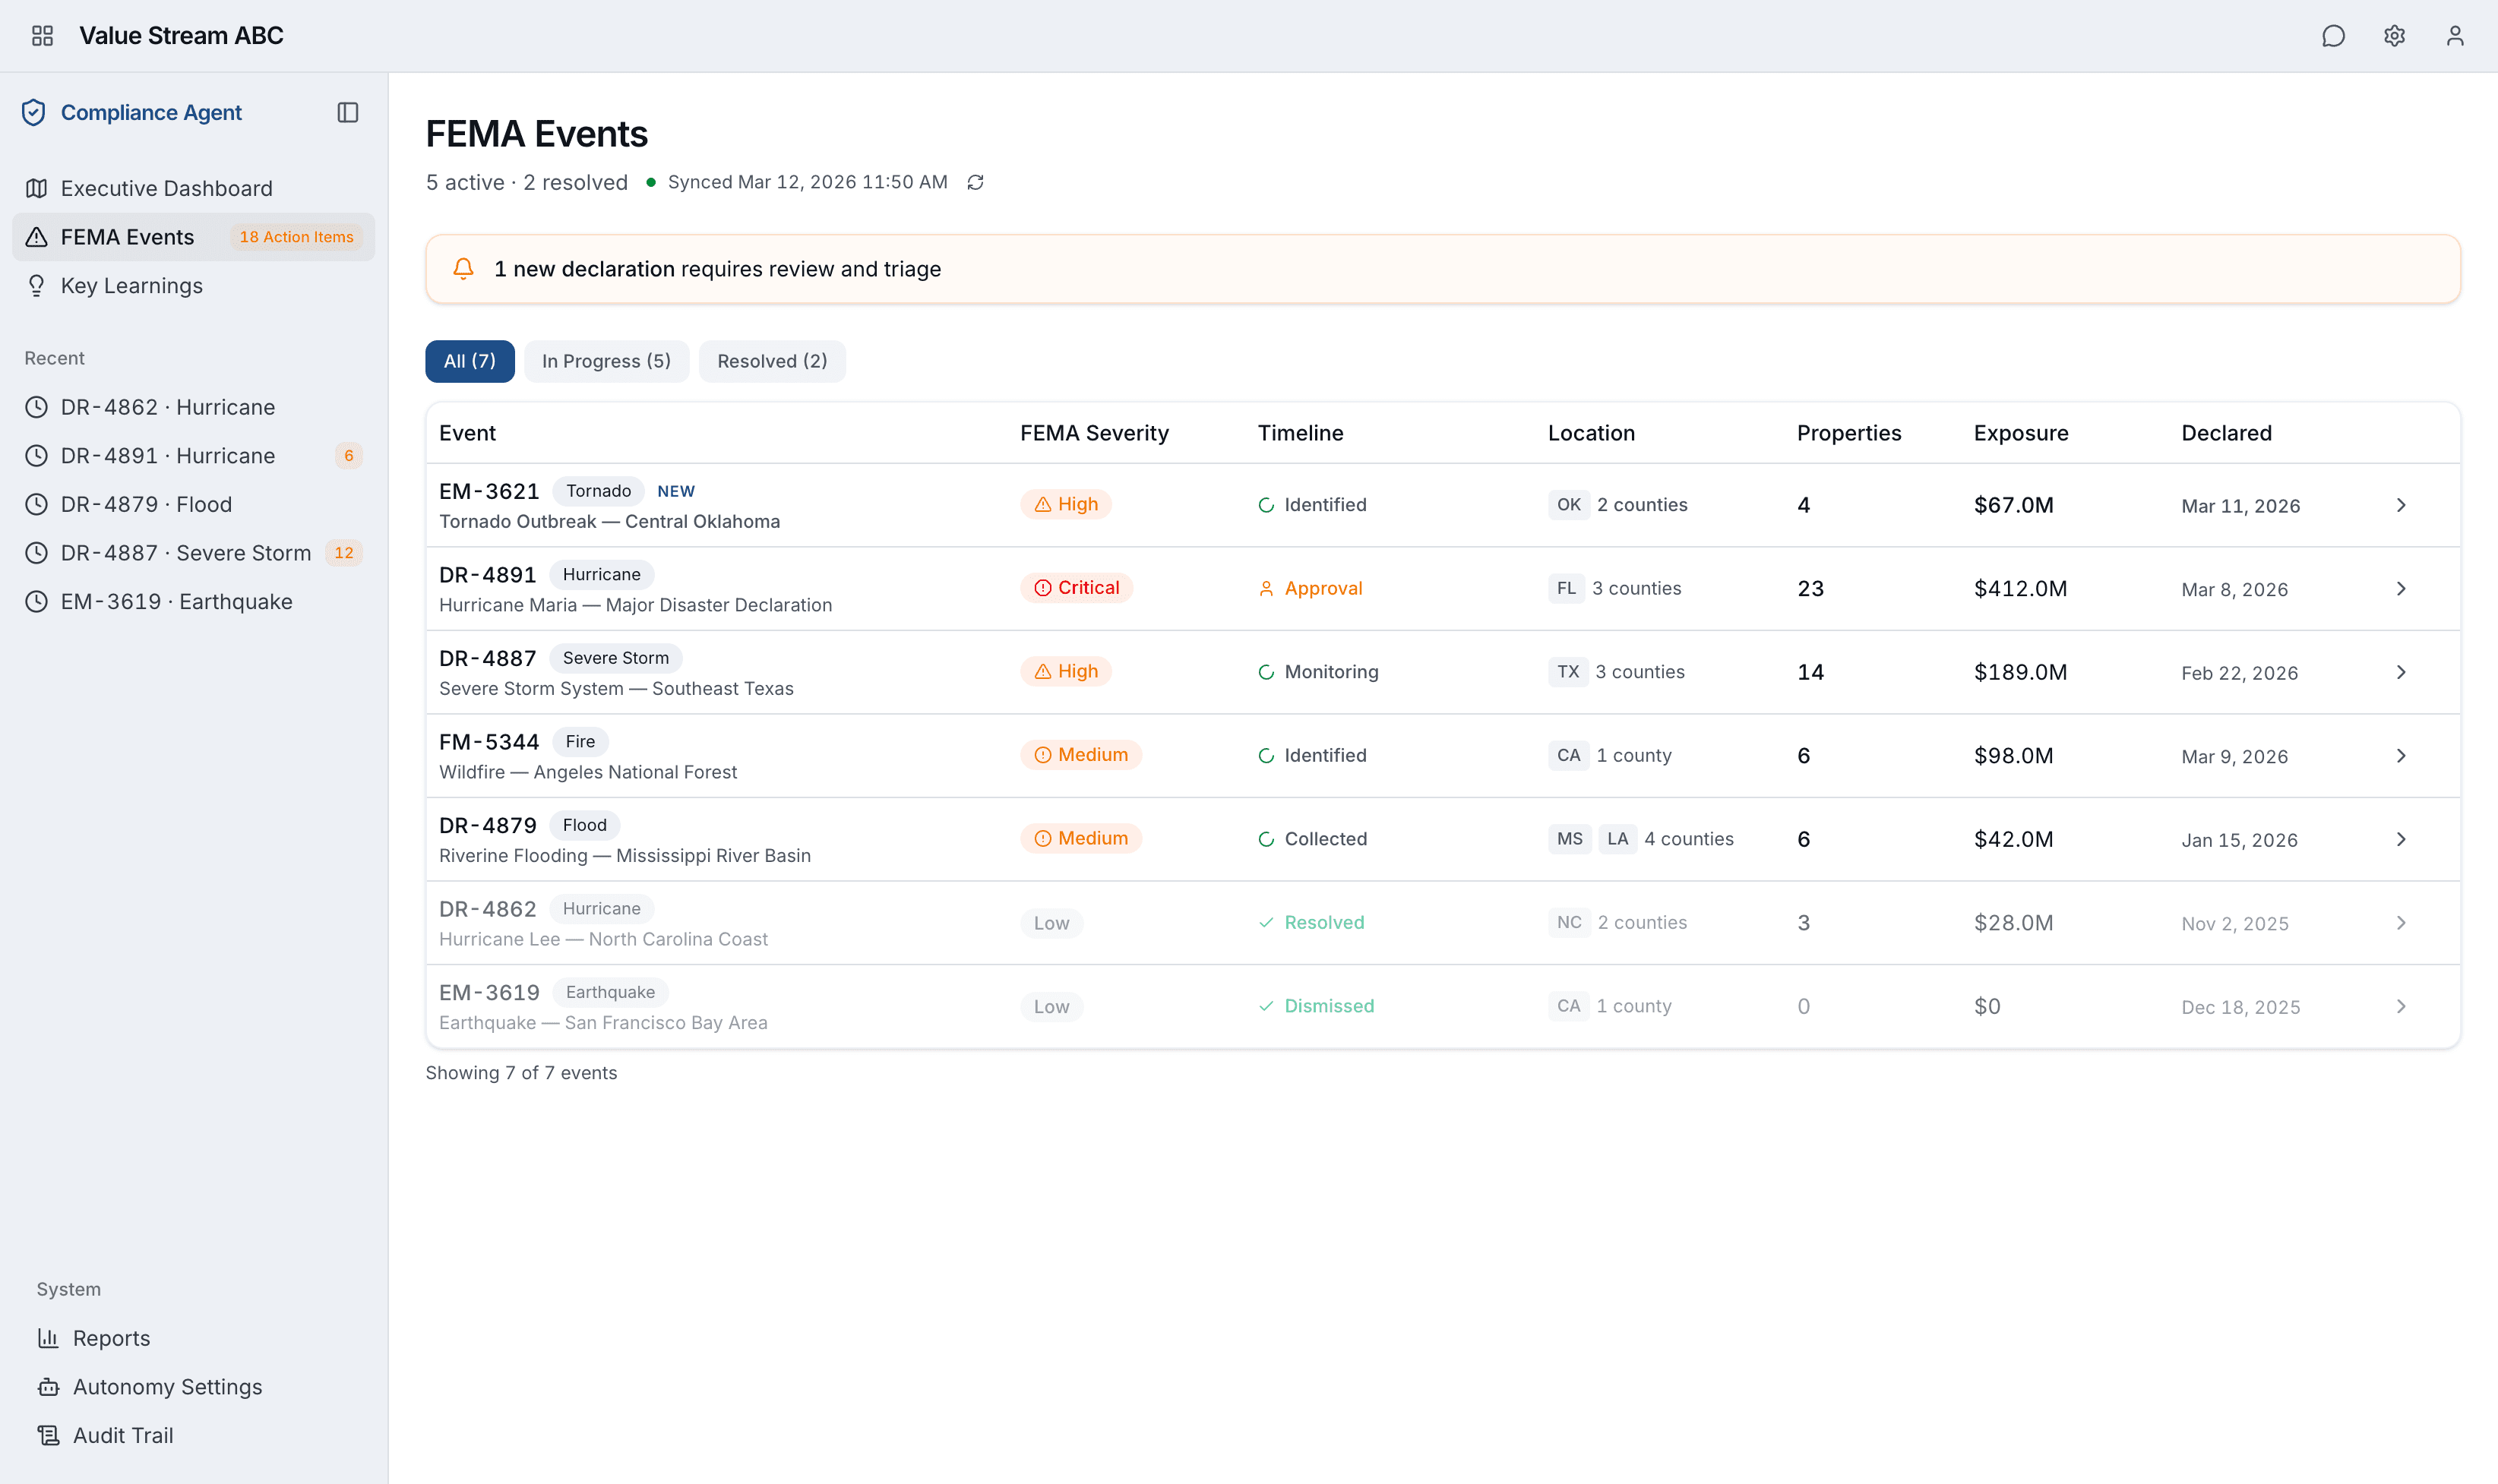Click the Critical severity badge
This screenshot has width=2498, height=1484.
(1077, 588)
